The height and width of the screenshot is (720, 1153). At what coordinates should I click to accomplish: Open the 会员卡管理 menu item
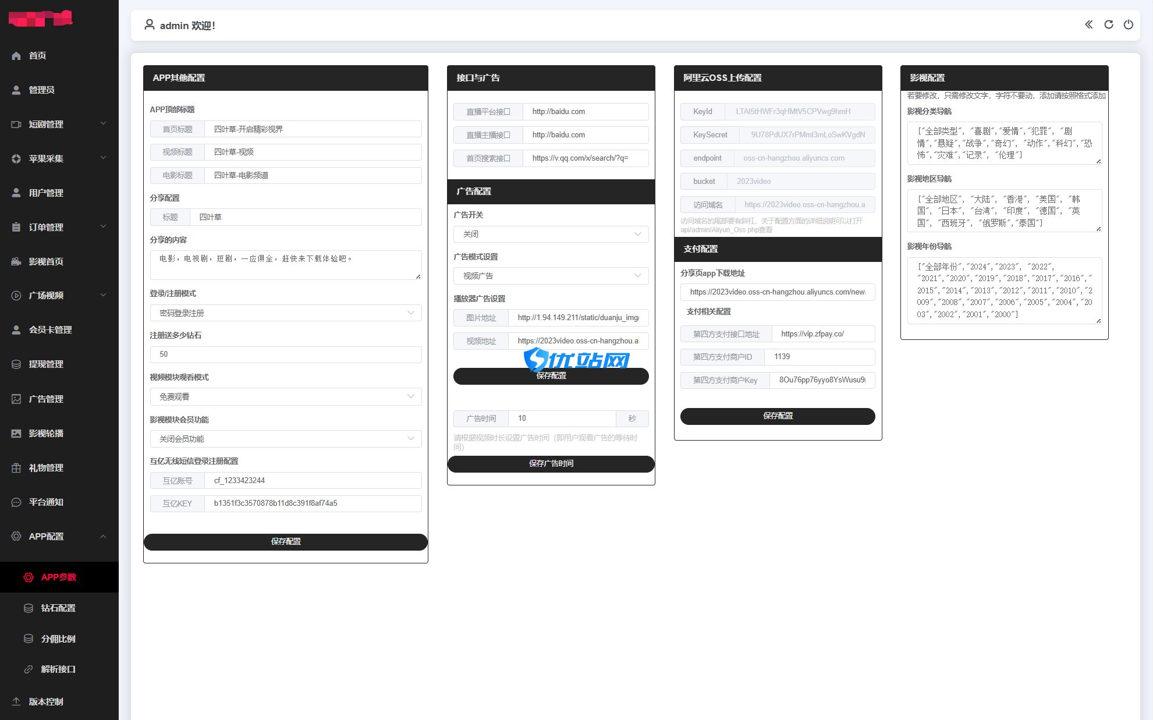click(51, 330)
